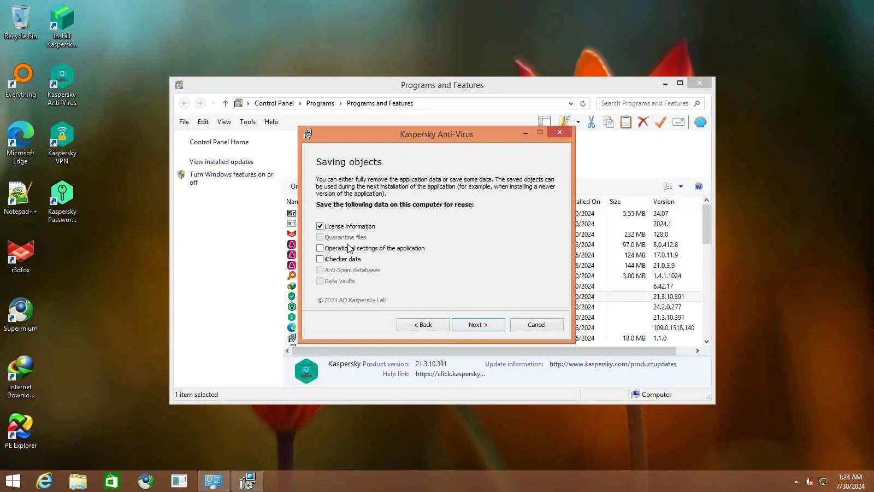The image size is (874, 492).
Task: Select the Install Kaspersky desktop shortcut
Action: tap(62, 26)
